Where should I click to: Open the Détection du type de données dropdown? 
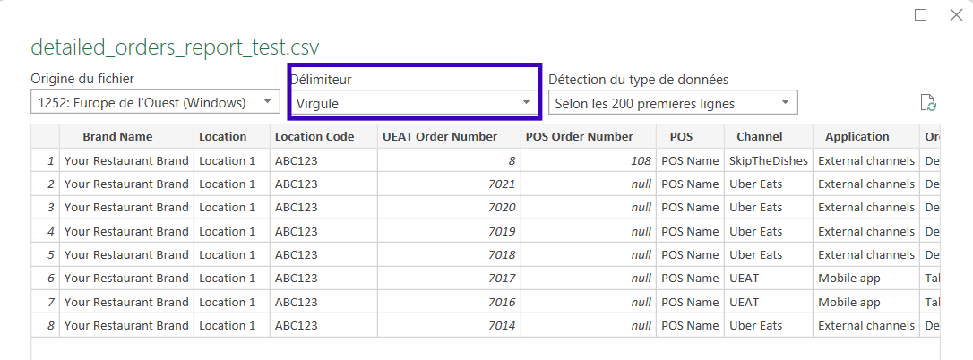pos(673,103)
